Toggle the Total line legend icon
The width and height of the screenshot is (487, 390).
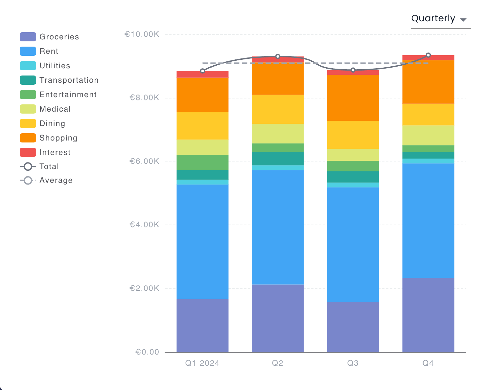[x=28, y=166]
